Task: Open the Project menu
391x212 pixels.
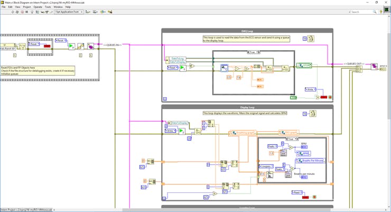Action: (26, 7)
